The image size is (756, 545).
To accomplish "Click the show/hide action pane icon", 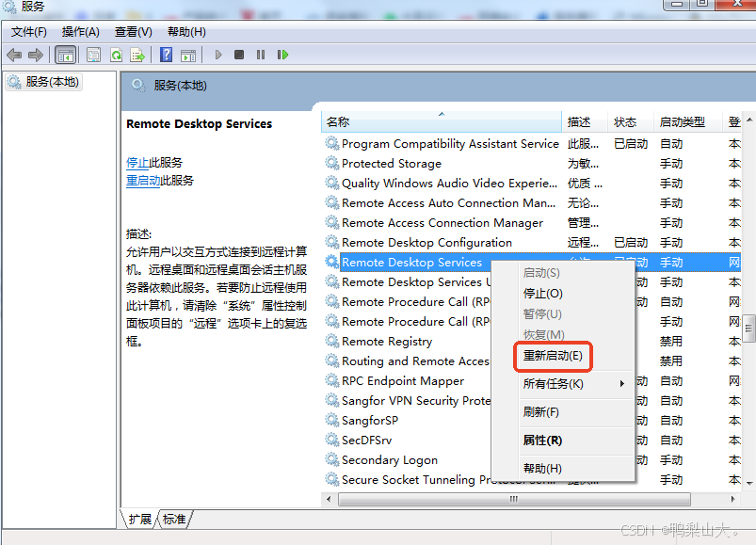I will 188,55.
